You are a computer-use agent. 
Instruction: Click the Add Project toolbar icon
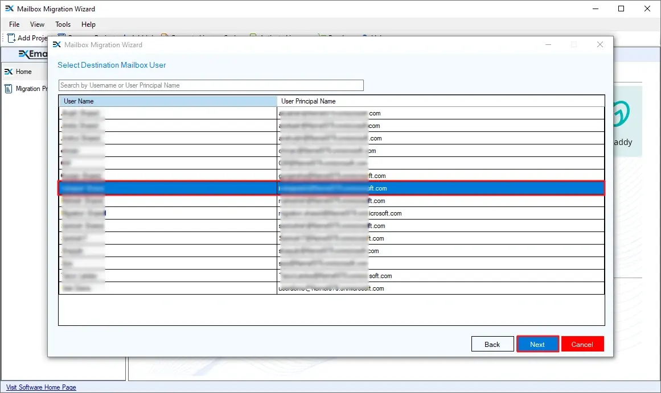tap(11, 38)
